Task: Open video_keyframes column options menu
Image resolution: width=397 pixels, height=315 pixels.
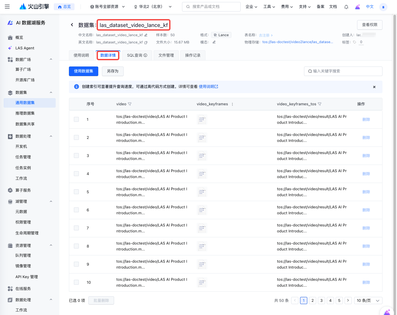Action: [x=232, y=104]
